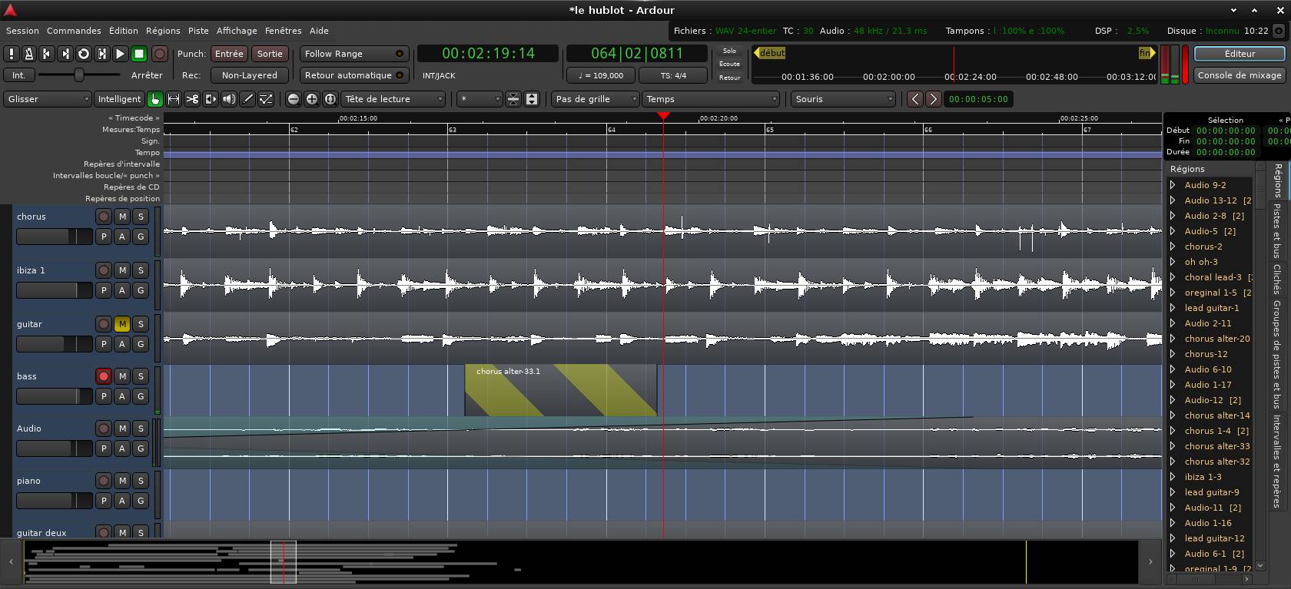Image resolution: width=1291 pixels, height=589 pixels.
Task: Choose the Draw pencil tool
Action: pyautogui.click(x=247, y=99)
